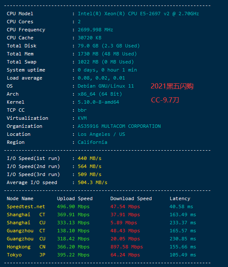Click the red CC-9.7刀 annotation

[x=165, y=100]
